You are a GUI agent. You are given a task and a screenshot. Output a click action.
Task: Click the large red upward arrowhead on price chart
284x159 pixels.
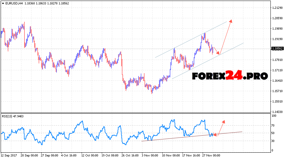pyautogui.click(x=231, y=21)
